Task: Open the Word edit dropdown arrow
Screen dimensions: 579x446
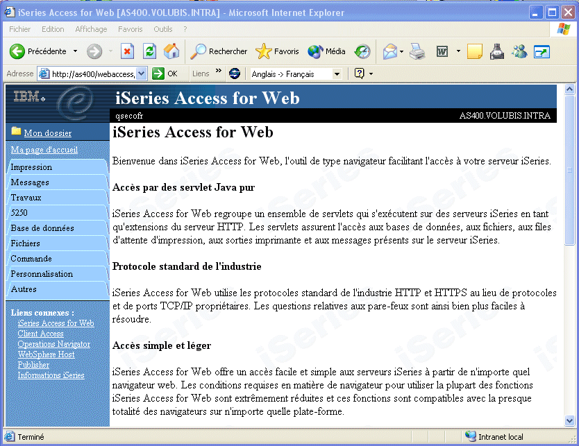Action: pyautogui.click(x=458, y=51)
